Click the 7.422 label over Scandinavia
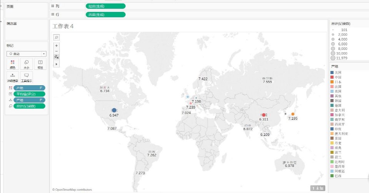The height and width of the screenshot is (193, 369). click(x=203, y=79)
